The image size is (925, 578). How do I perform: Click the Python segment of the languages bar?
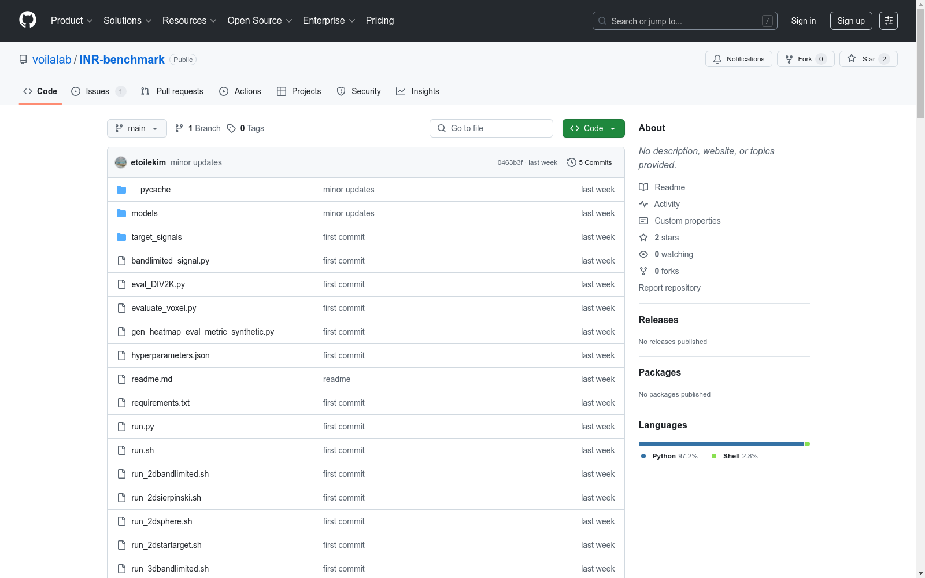(721, 444)
